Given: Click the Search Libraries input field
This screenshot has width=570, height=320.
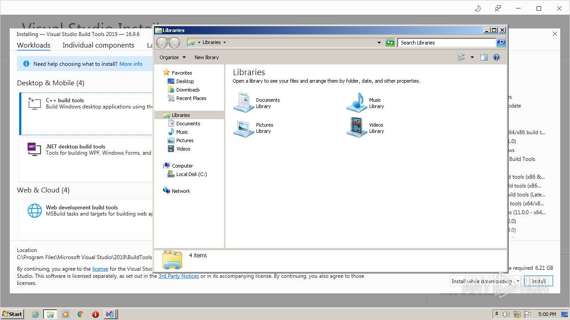Looking at the screenshot, I should point(447,43).
